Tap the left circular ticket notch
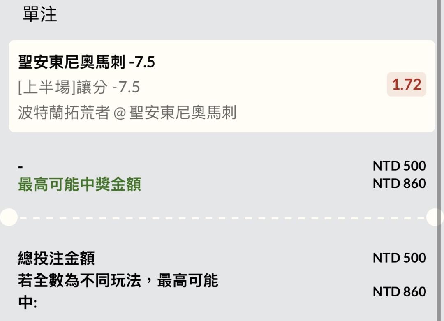Viewport: 444px width, 321px height. click(8, 217)
